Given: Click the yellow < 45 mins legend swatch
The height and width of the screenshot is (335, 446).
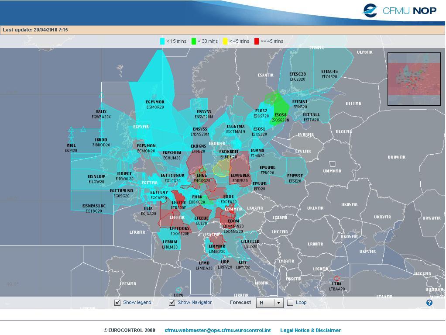Looking at the screenshot, I should [x=225, y=41].
